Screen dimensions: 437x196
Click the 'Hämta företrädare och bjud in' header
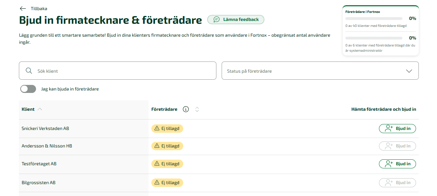tap(384, 109)
